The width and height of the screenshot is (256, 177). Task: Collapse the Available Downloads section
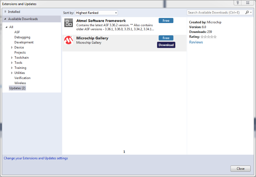(5, 19)
